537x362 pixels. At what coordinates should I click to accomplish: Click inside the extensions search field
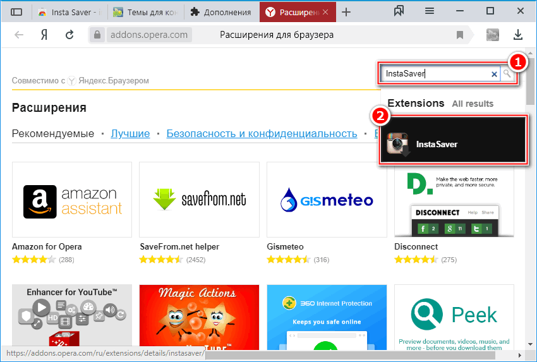coord(435,74)
